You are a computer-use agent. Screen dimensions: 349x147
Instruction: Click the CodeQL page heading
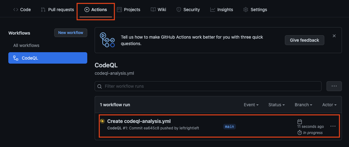(x=106, y=65)
